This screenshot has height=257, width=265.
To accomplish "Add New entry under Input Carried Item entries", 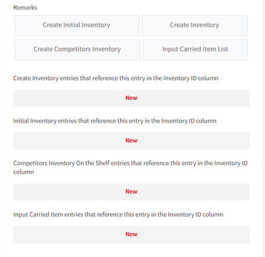I will pyautogui.click(x=131, y=234).
